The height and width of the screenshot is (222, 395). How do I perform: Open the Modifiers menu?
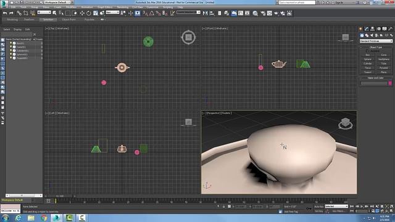coord(72,7)
